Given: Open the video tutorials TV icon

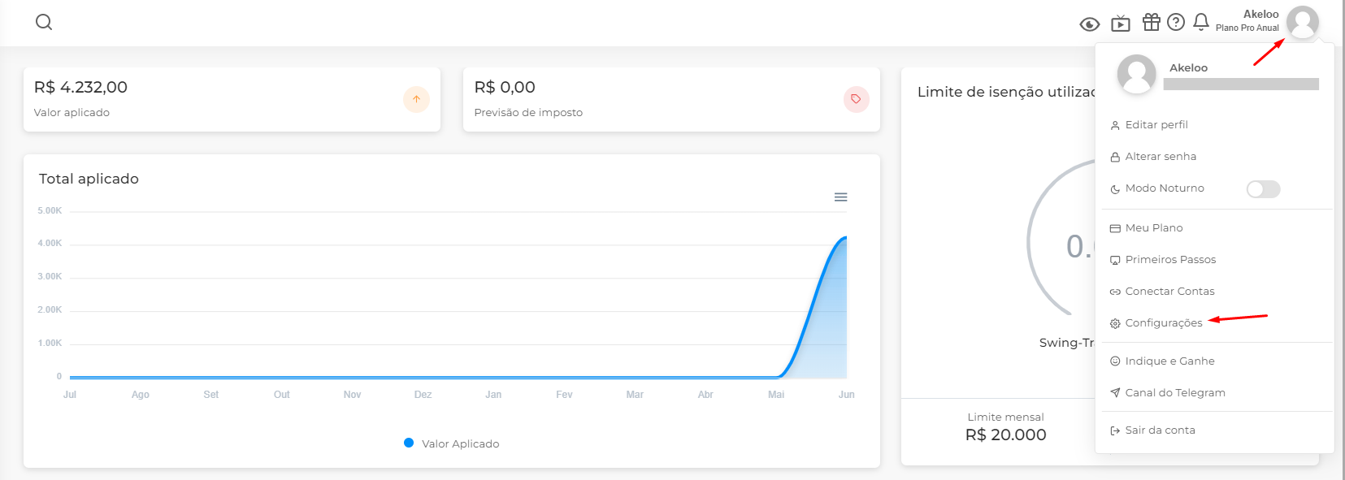Looking at the screenshot, I should click(x=1121, y=23).
